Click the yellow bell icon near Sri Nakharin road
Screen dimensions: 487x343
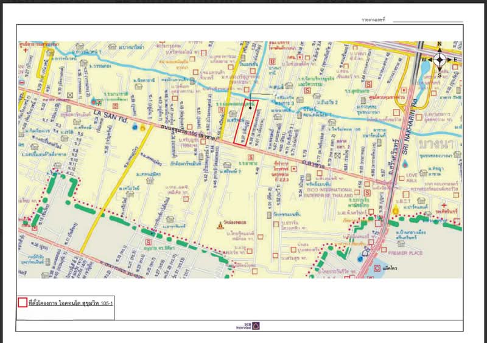(396, 210)
